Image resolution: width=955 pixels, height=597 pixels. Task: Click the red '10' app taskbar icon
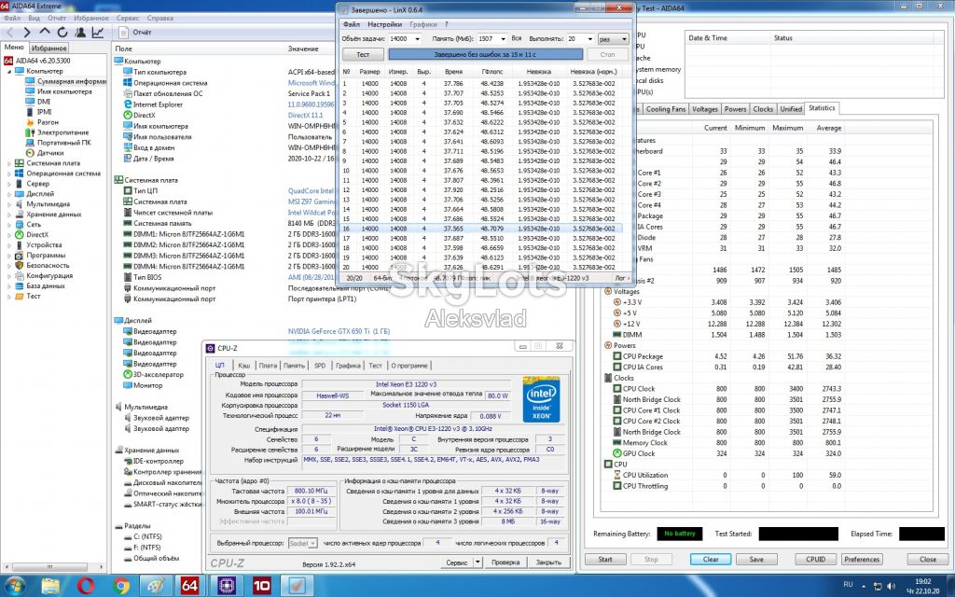pyautogui.click(x=262, y=586)
